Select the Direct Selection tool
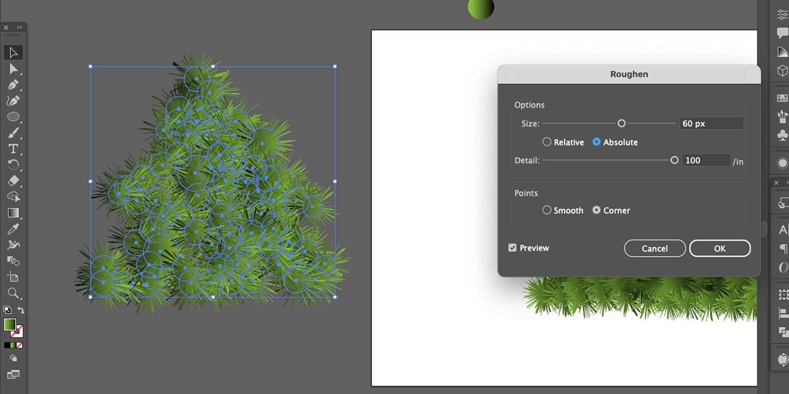Screen dimensions: 789x394 [x=13, y=69]
